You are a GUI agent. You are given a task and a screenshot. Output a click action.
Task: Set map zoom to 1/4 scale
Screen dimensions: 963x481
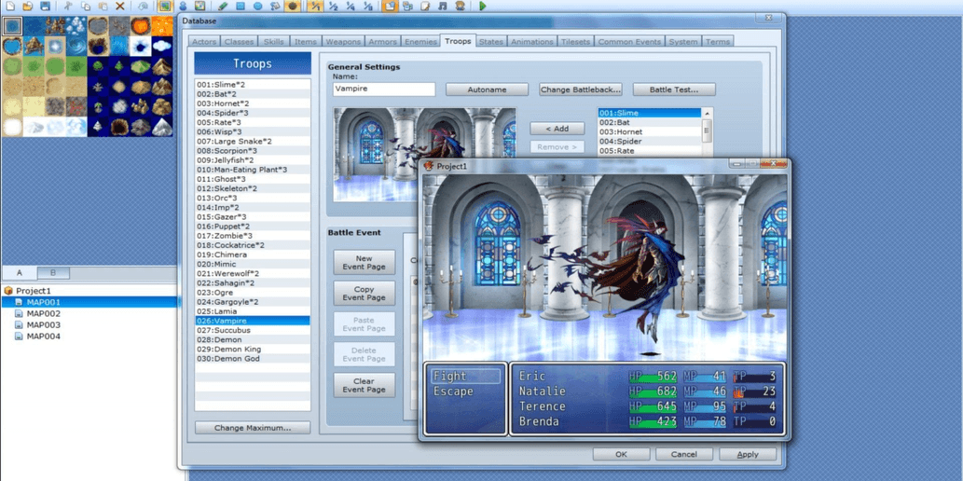point(351,7)
